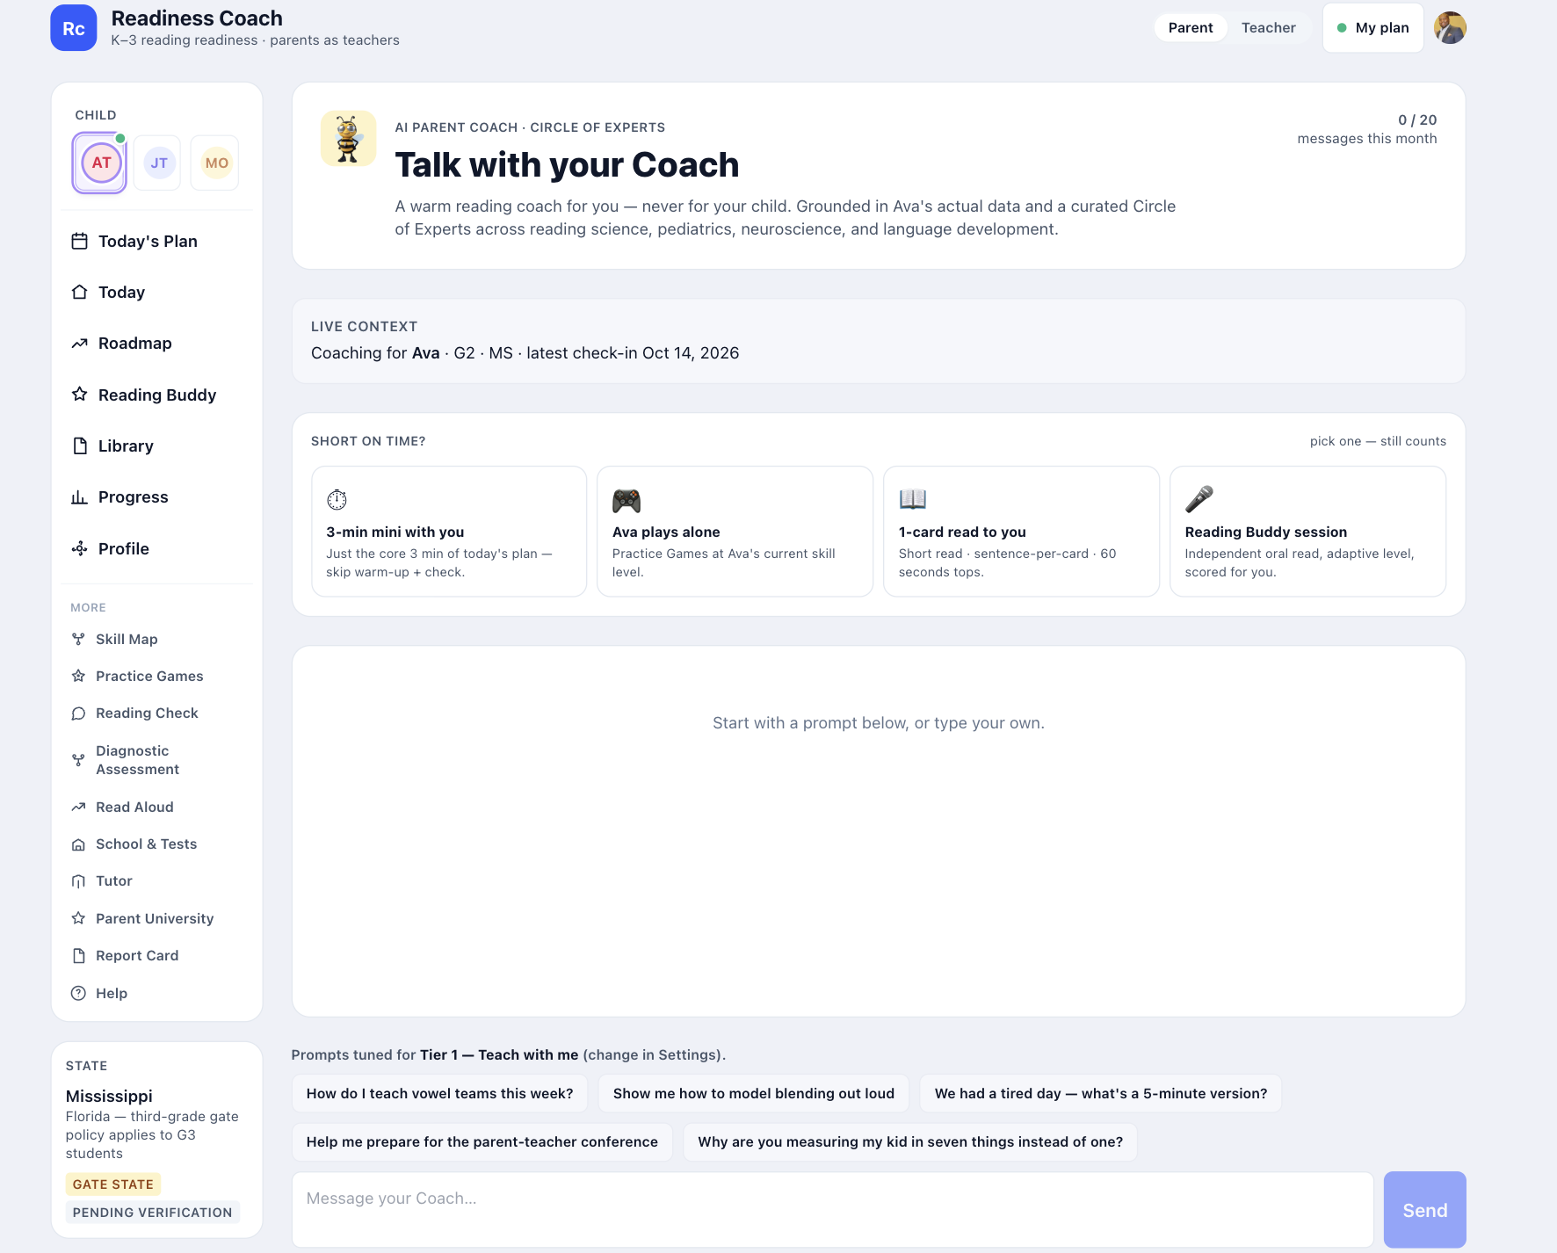Click the Report Card document icon
Viewport: 1557px width, 1253px height.
point(78,956)
